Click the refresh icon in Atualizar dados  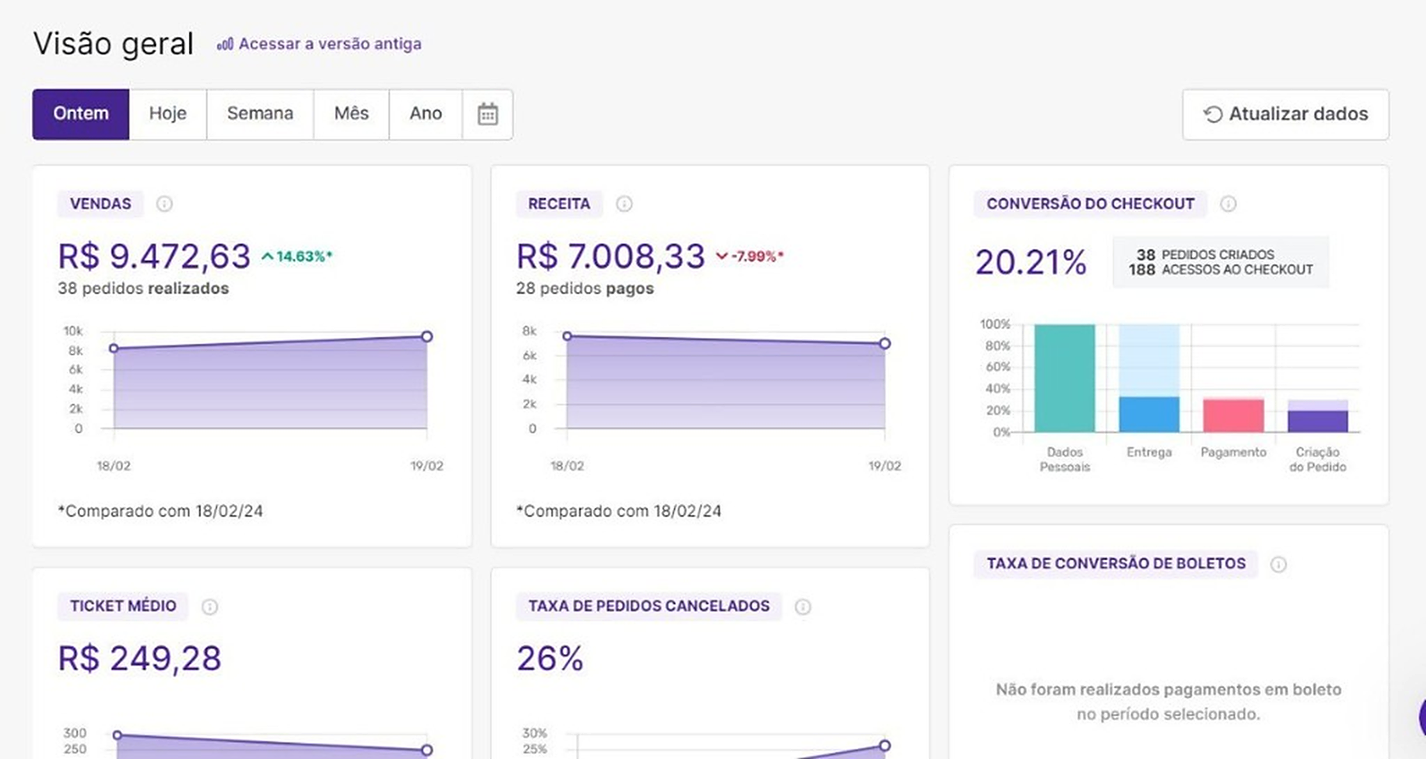pos(1213,114)
